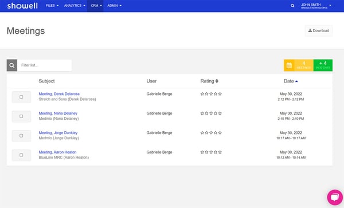Viewport: 344px width, 208px height.
Task: Open the Meeting, Derek Delarosa link
Action: 59,94
